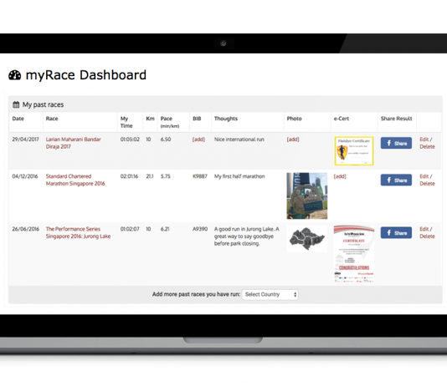Image resolution: width=447 pixels, height=386 pixels.
Task: Open The Performance Series Jurong Lake link
Action: click(78, 232)
